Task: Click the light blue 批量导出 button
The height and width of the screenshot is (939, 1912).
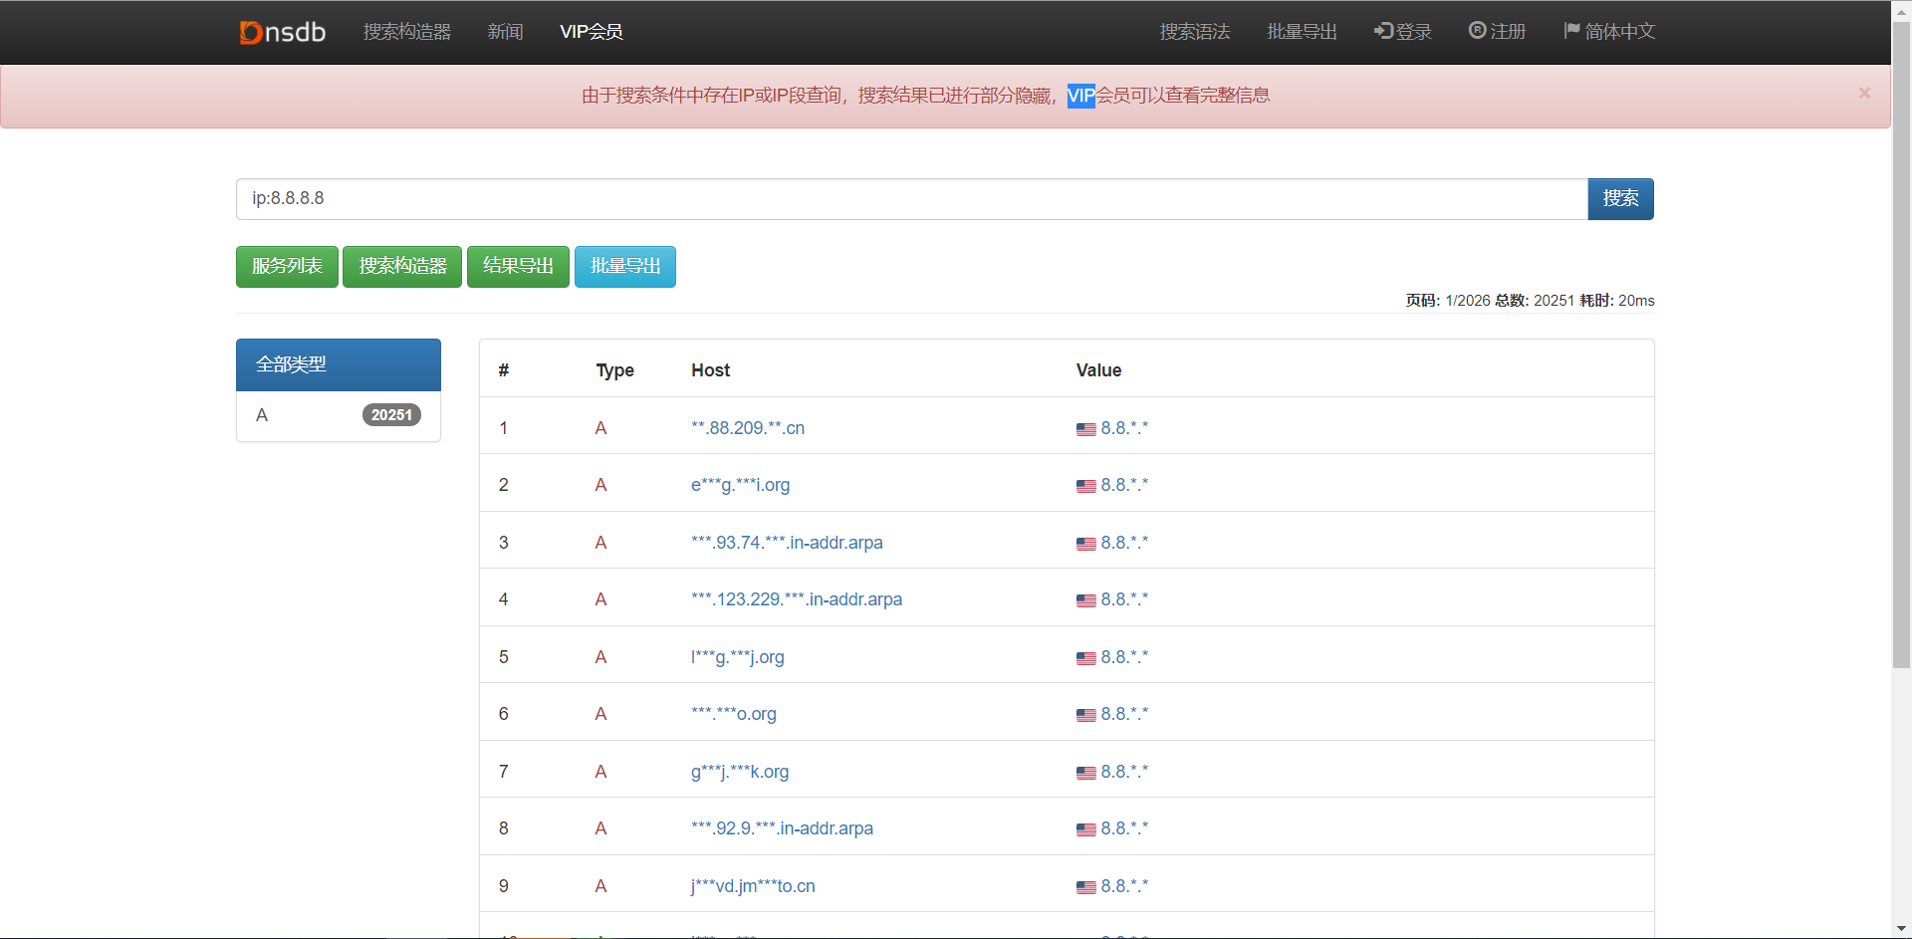Action: (x=625, y=267)
